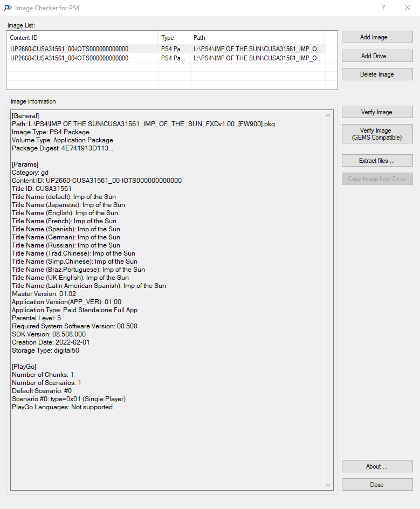Click the Title Name (UK English) line
The height and width of the screenshot is (509, 420).
pyautogui.click(x=71, y=278)
